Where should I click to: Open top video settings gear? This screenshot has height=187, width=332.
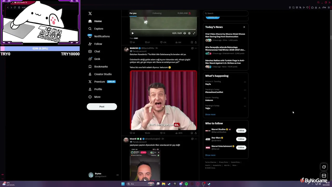coord(189,33)
